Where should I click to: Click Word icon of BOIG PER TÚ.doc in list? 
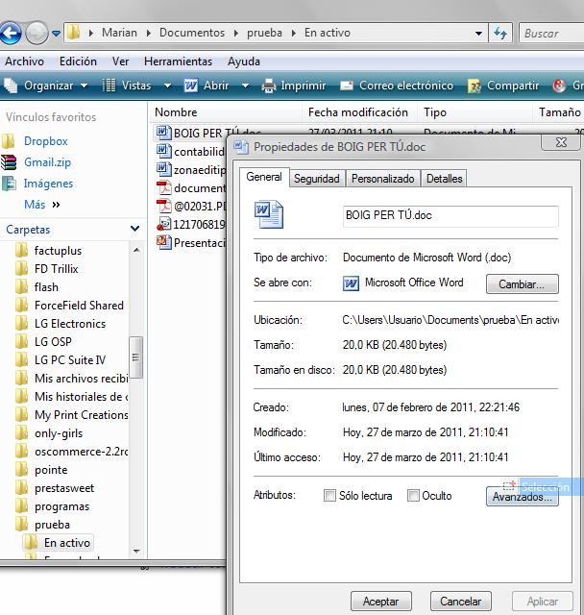point(163,133)
